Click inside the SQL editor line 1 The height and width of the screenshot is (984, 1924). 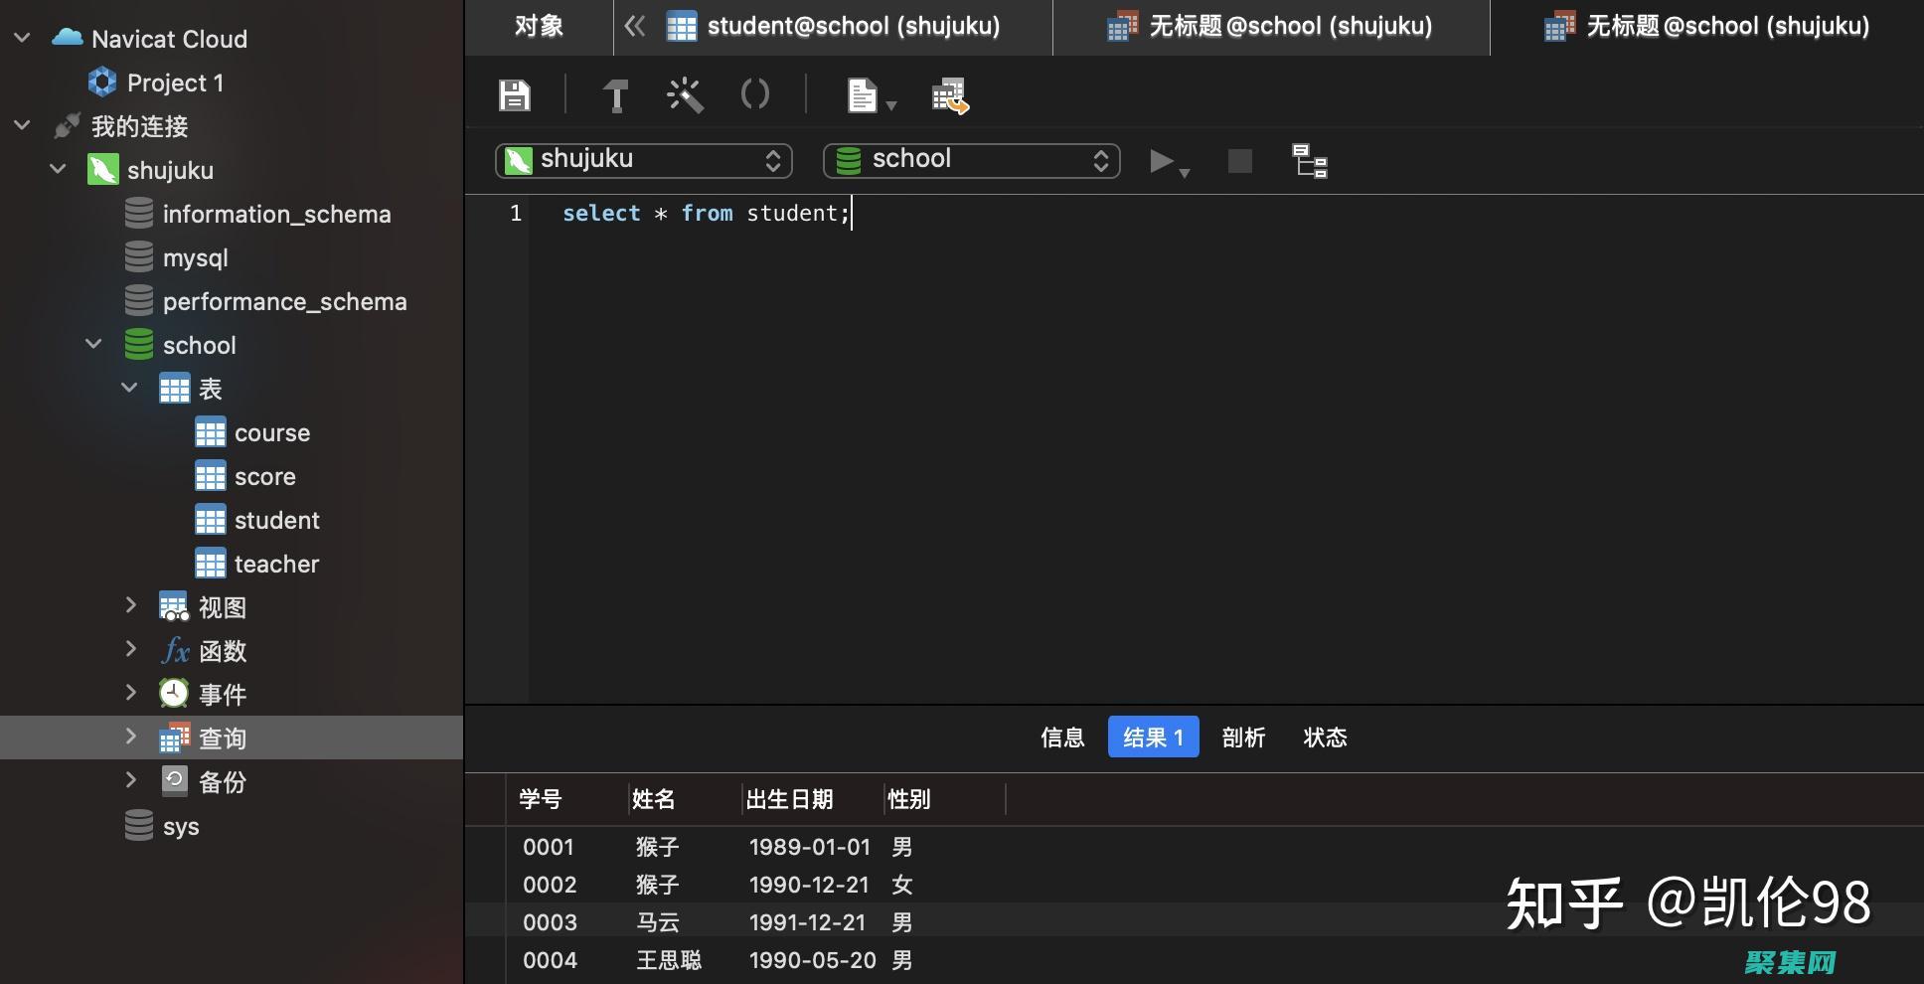706,213
